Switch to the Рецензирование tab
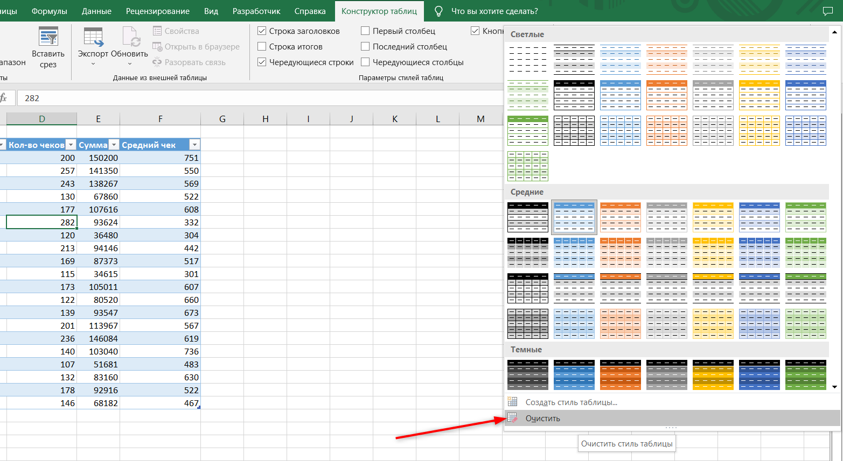Viewport: 843px width, 461px height. (158, 11)
